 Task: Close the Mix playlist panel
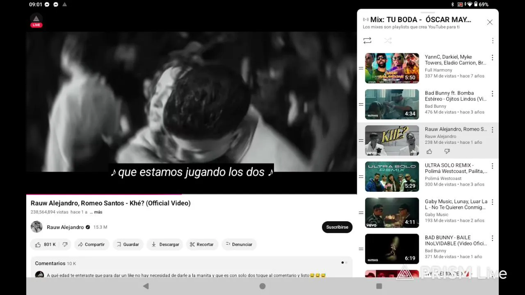coord(490,22)
